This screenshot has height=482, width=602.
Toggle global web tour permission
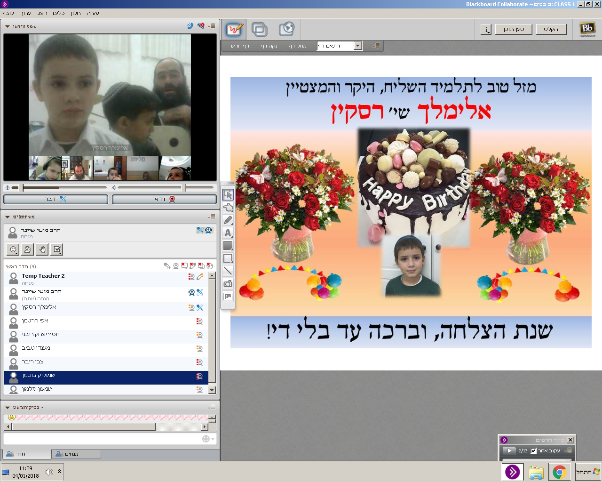[210, 266]
